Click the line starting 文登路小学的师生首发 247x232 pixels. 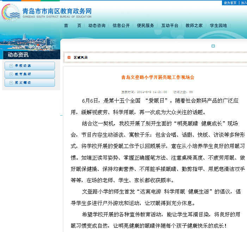[x=161, y=192]
